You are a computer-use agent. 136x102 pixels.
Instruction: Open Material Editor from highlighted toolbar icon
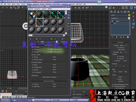131,8
